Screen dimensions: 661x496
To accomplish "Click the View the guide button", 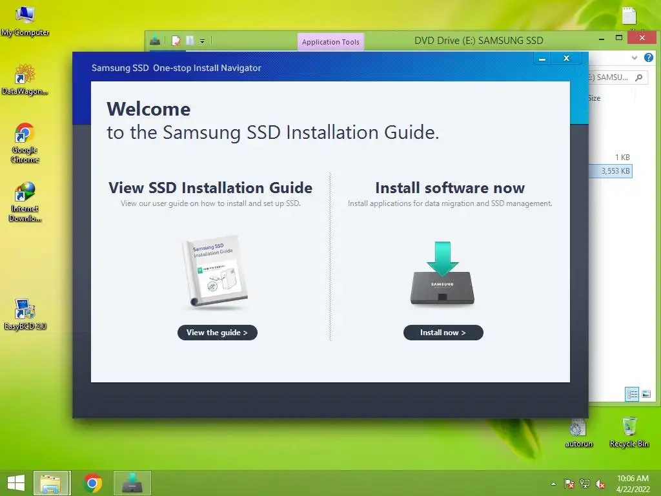I will 217,333.
